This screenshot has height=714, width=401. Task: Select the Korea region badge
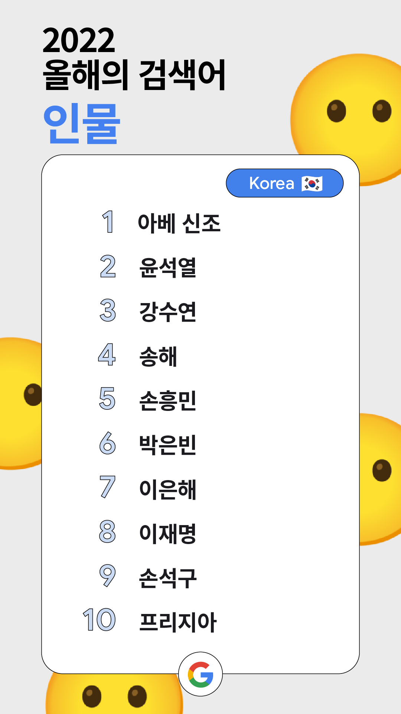[285, 183]
